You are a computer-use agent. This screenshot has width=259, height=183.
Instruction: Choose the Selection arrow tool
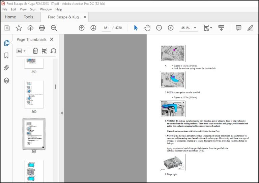coord(136,28)
